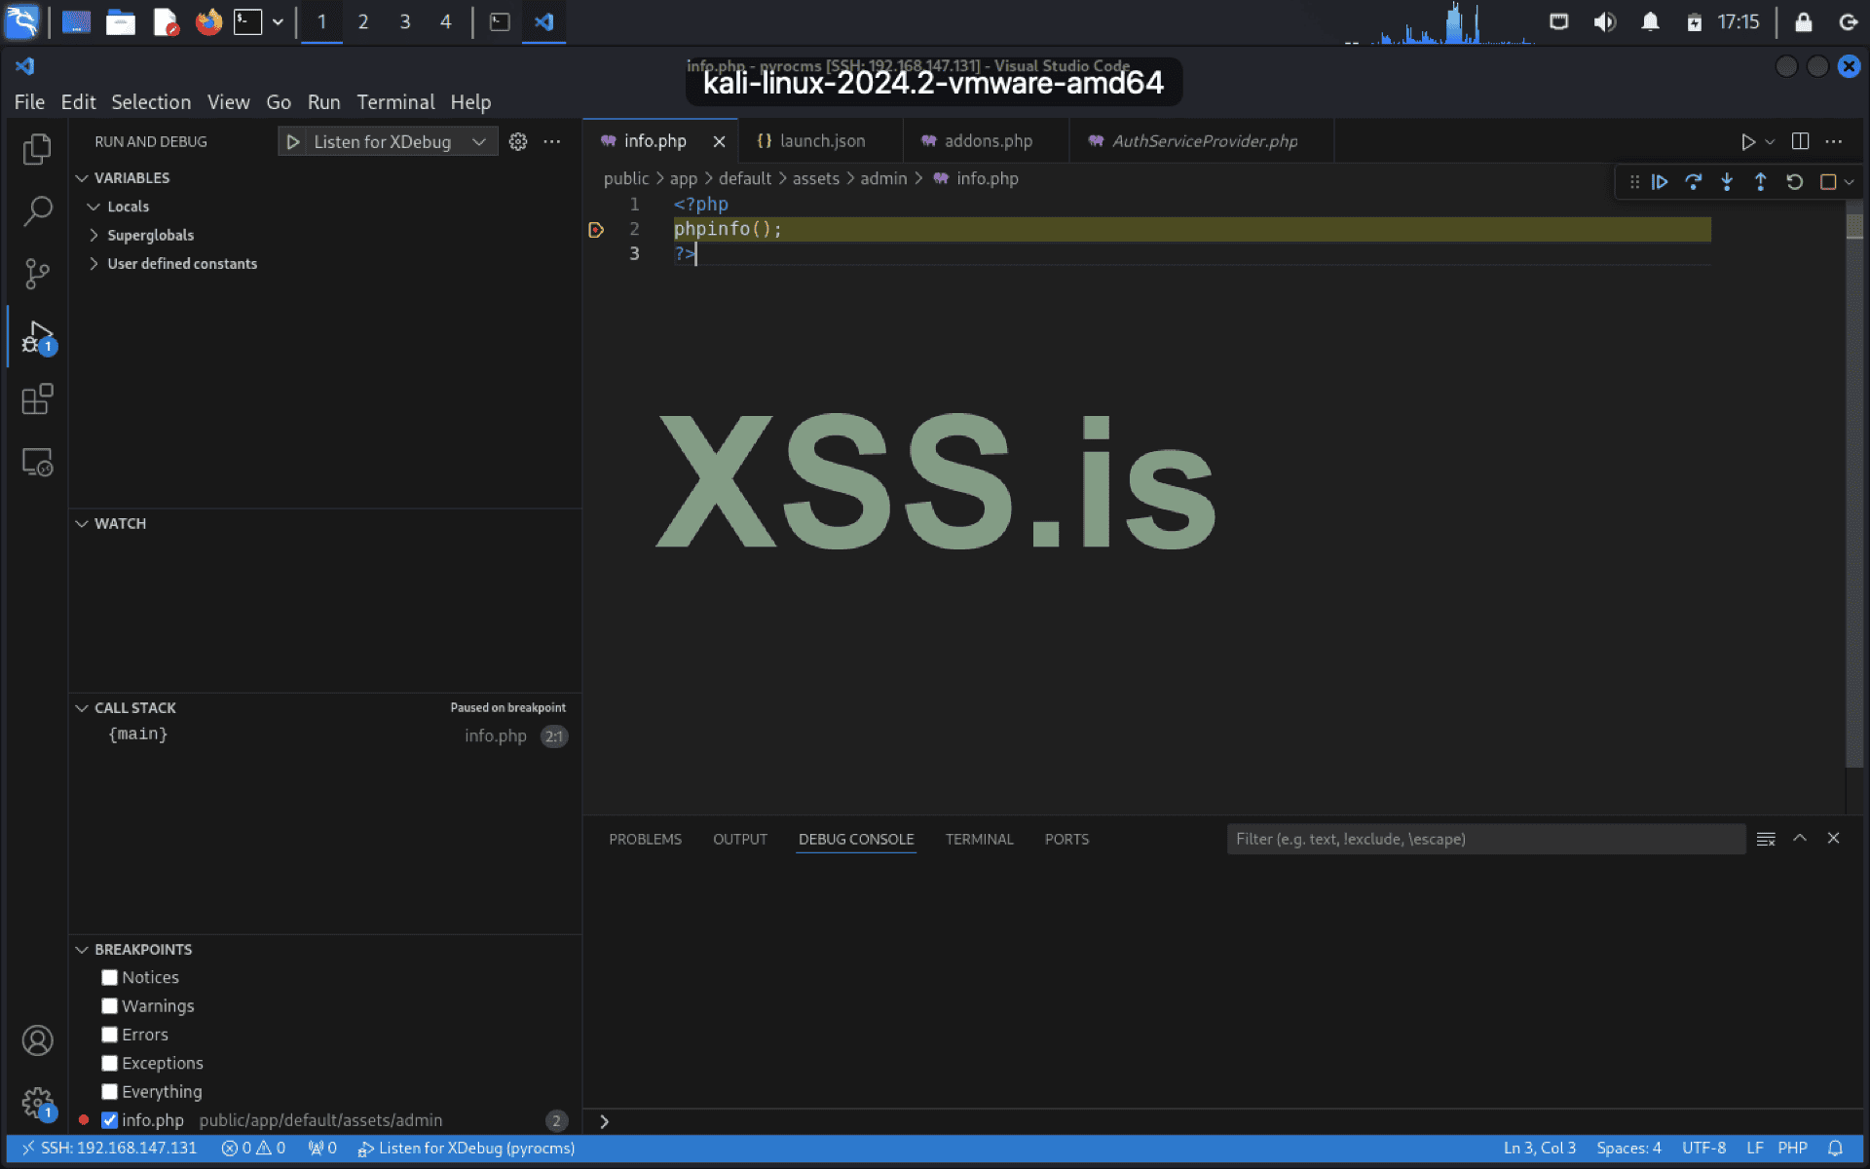The width and height of the screenshot is (1870, 1169).
Task: Click the debug Step Into icon
Action: point(1727,182)
